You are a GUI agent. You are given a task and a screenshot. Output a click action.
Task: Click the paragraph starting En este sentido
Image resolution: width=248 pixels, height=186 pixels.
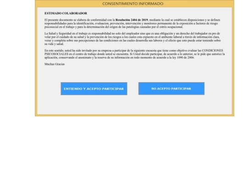tap(135, 54)
